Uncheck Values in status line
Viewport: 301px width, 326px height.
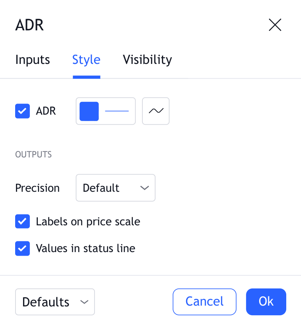pyautogui.click(x=22, y=248)
